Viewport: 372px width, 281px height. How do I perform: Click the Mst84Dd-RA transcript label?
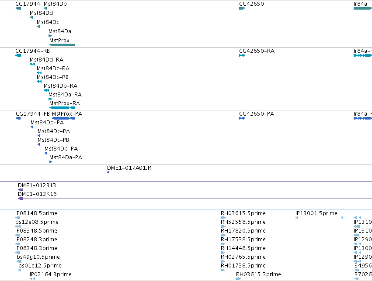point(46,60)
